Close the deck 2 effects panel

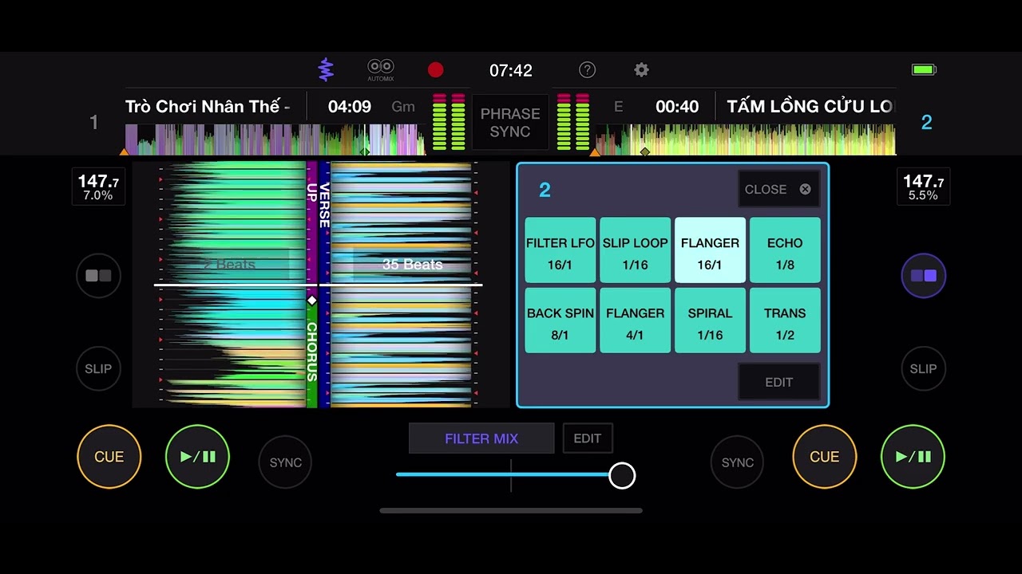point(778,190)
